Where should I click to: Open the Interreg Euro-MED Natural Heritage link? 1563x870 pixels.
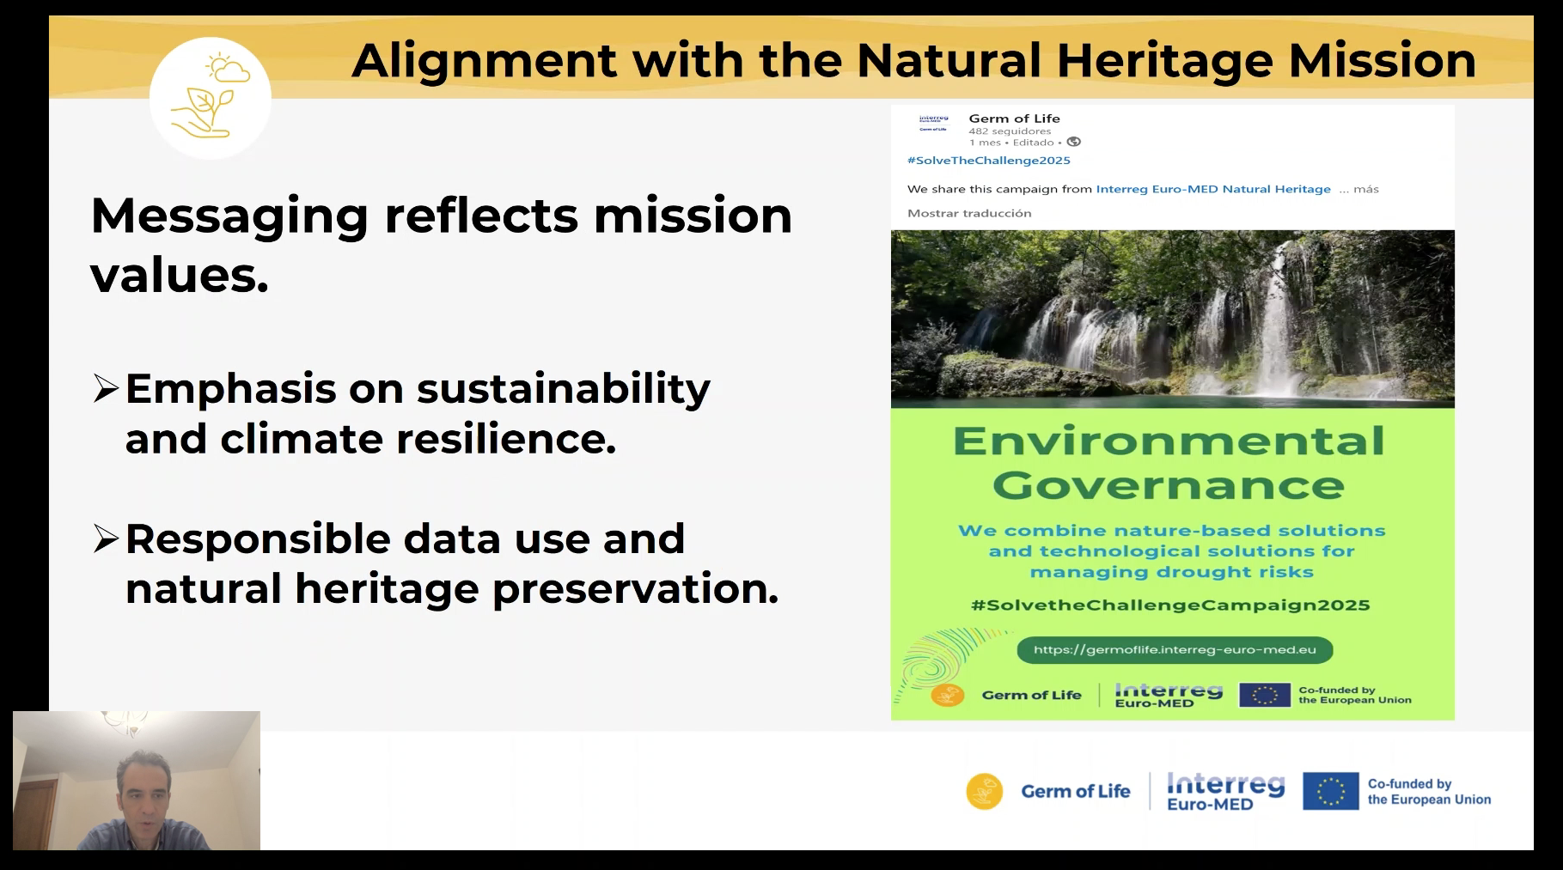(1212, 189)
